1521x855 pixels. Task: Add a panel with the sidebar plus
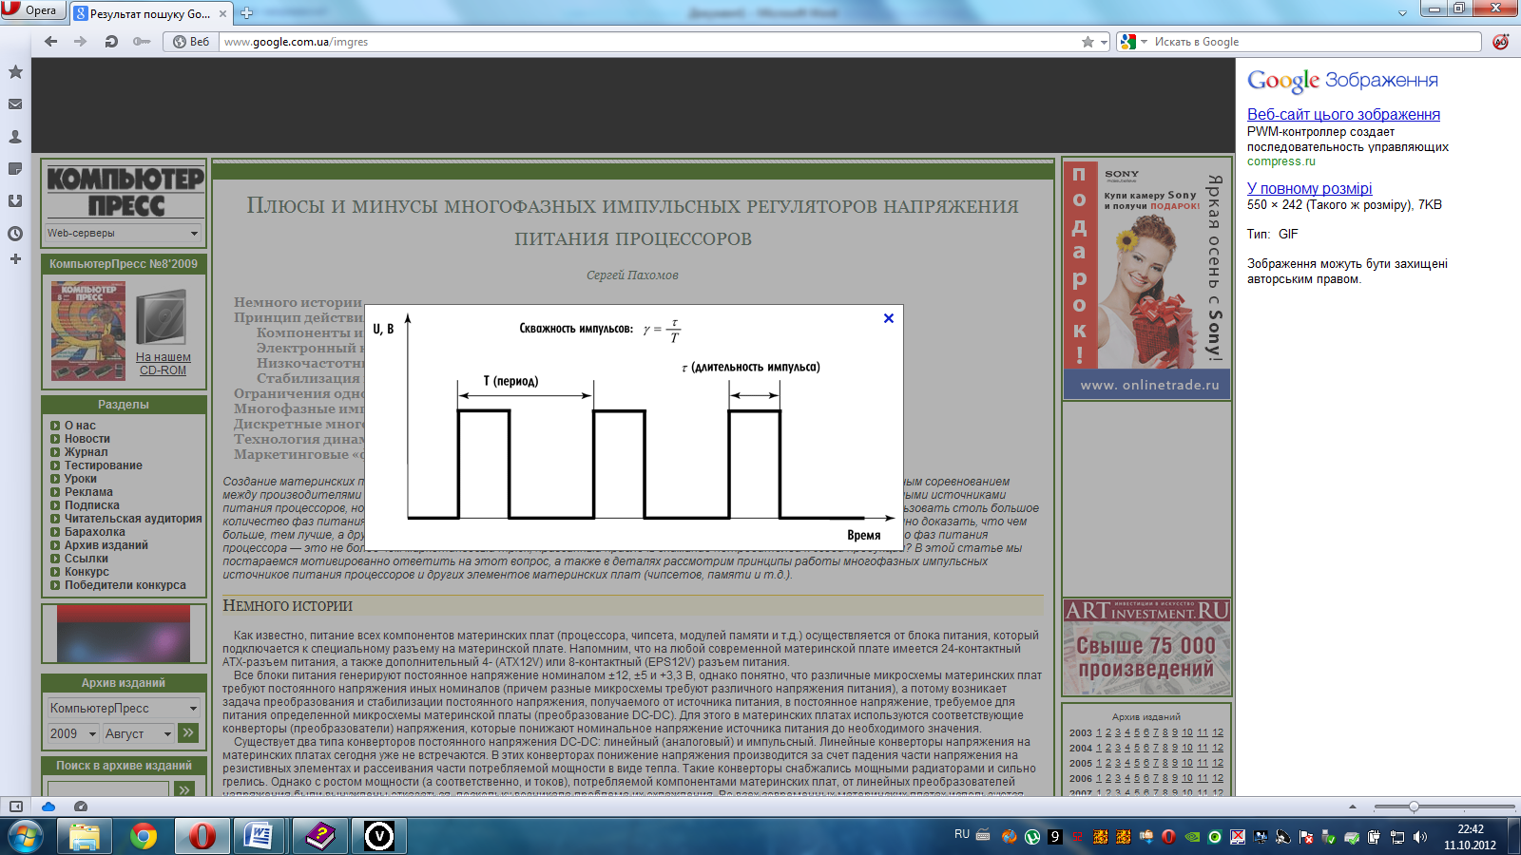pos(15,258)
